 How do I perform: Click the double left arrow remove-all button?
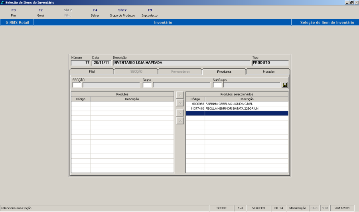click(x=180, y=121)
